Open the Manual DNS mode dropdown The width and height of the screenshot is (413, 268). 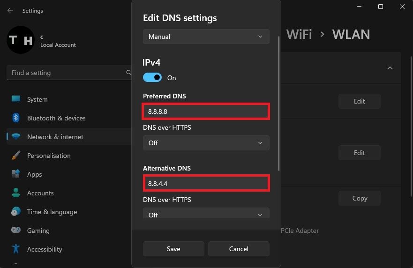pos(206,37)
